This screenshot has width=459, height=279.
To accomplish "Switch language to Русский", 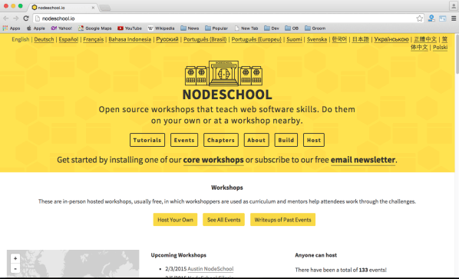I will [x=167, y=39].
